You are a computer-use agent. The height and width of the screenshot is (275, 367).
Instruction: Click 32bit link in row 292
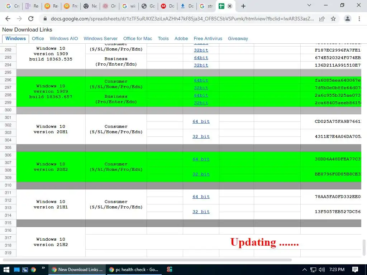[201, 50]
